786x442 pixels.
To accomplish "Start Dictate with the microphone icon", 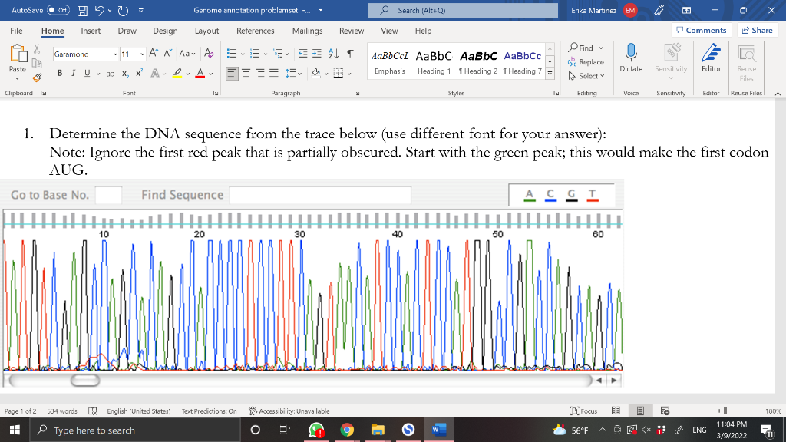I will pos(631,58).
